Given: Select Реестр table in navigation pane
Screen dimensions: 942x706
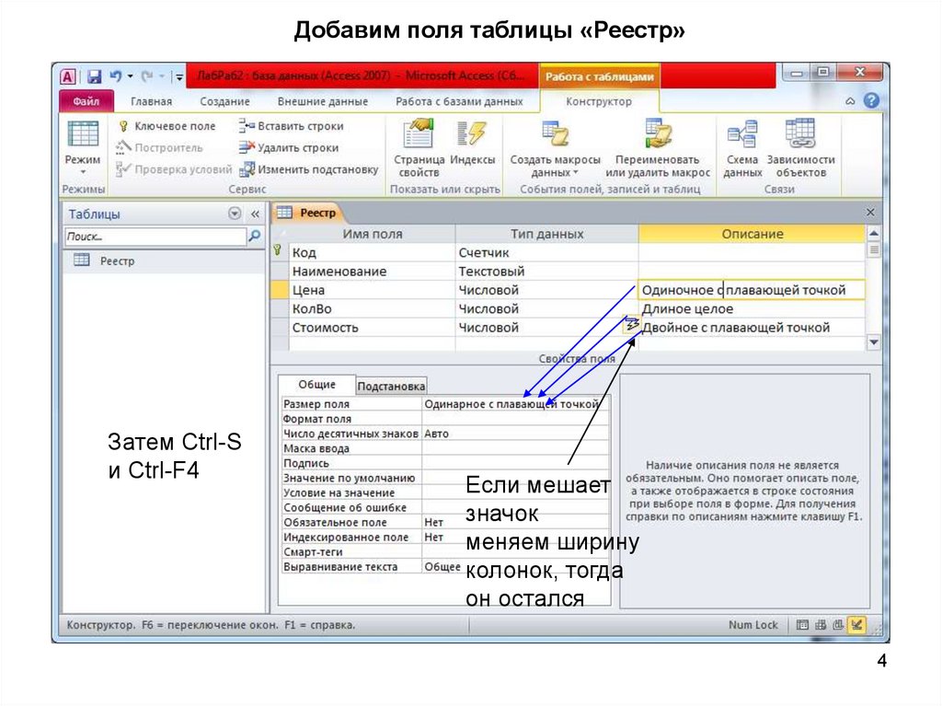Looking at the screenshot, I should 164,260.
